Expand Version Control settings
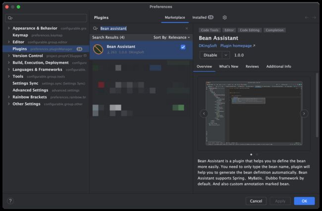The height and width of the screenshot is (211, 322). point(8,55)
